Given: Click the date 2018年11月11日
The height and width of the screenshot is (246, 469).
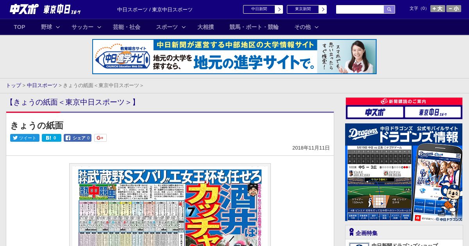Looking at the screenshot, I should point(311,148).
